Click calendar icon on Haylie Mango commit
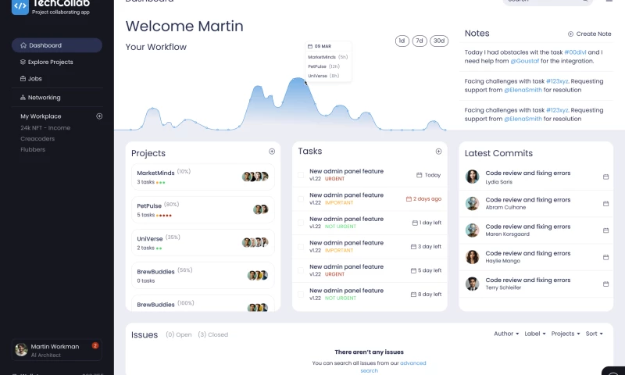Image resolution: width=625 pixels, height=375 pixels. click(606, 257)
